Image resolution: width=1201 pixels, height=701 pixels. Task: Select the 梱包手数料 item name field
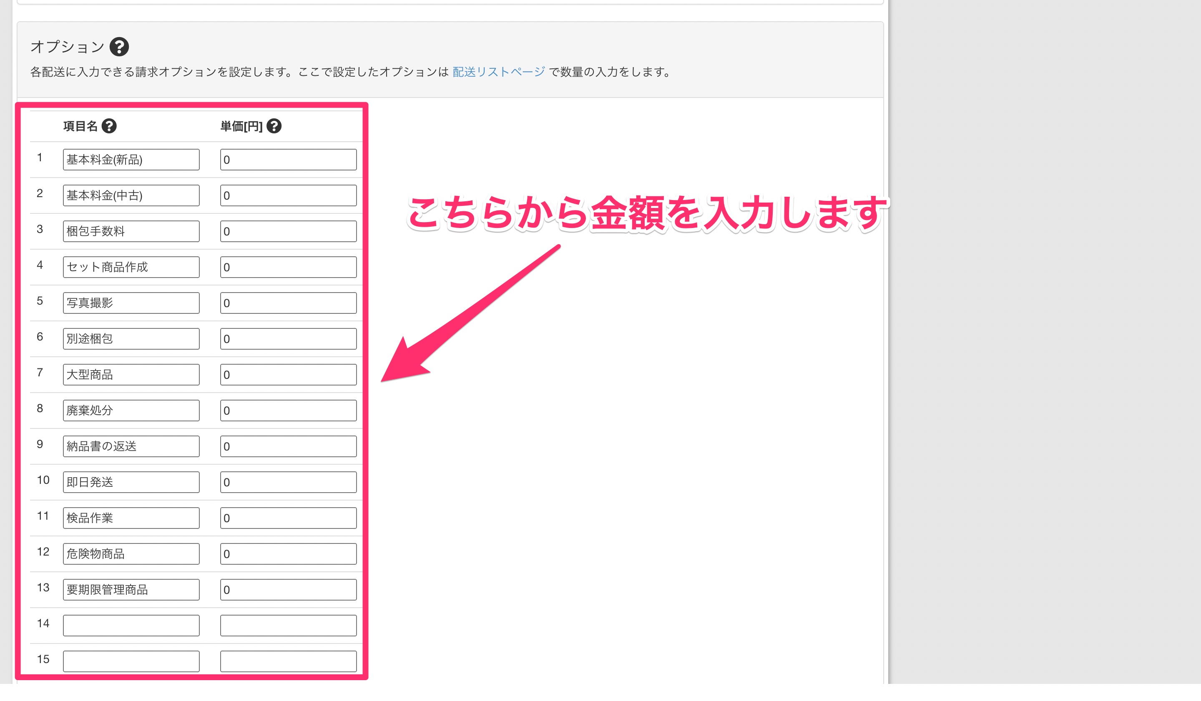(131, 231)
